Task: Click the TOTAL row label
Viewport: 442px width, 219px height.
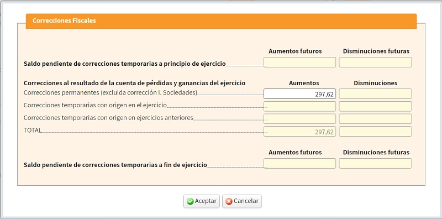Action: pos(33,130)
